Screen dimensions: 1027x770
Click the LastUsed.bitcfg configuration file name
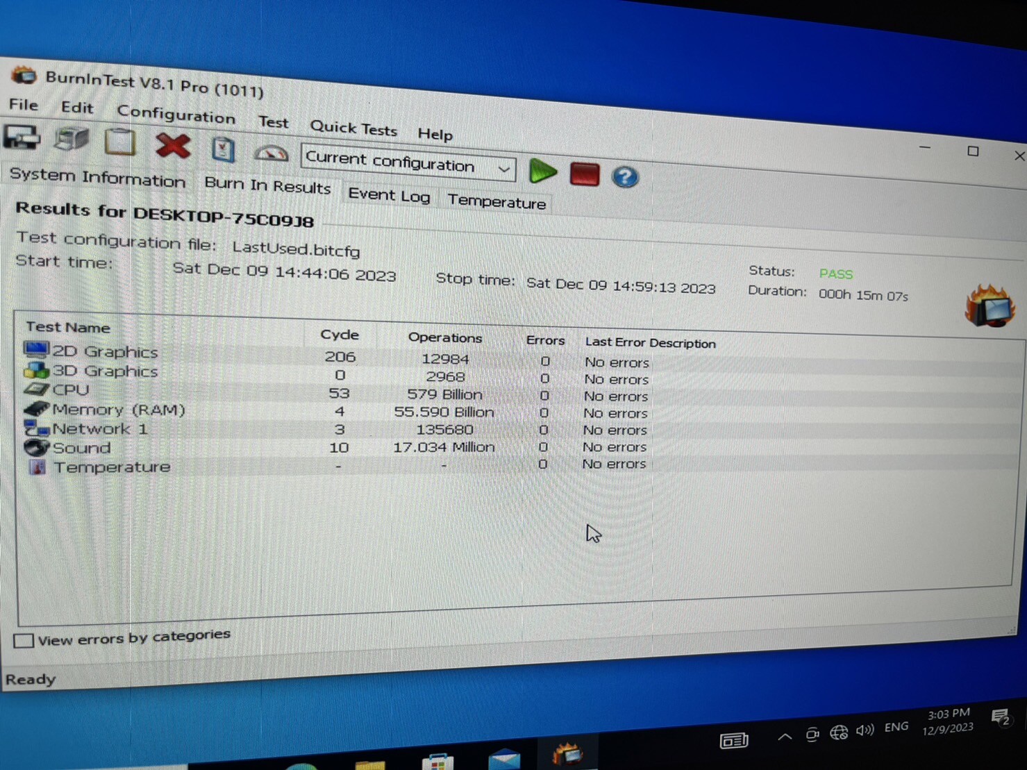point(296,249)
